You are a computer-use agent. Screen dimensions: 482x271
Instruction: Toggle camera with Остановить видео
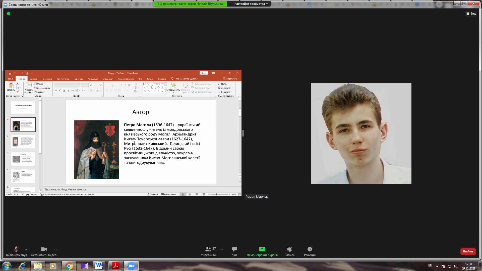[43, 249]
